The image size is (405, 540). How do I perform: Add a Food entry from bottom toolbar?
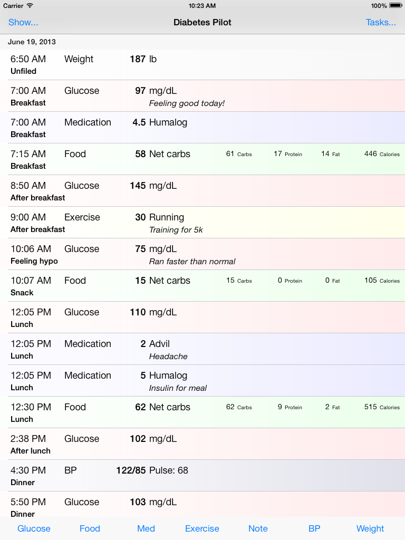click(90, 528)
